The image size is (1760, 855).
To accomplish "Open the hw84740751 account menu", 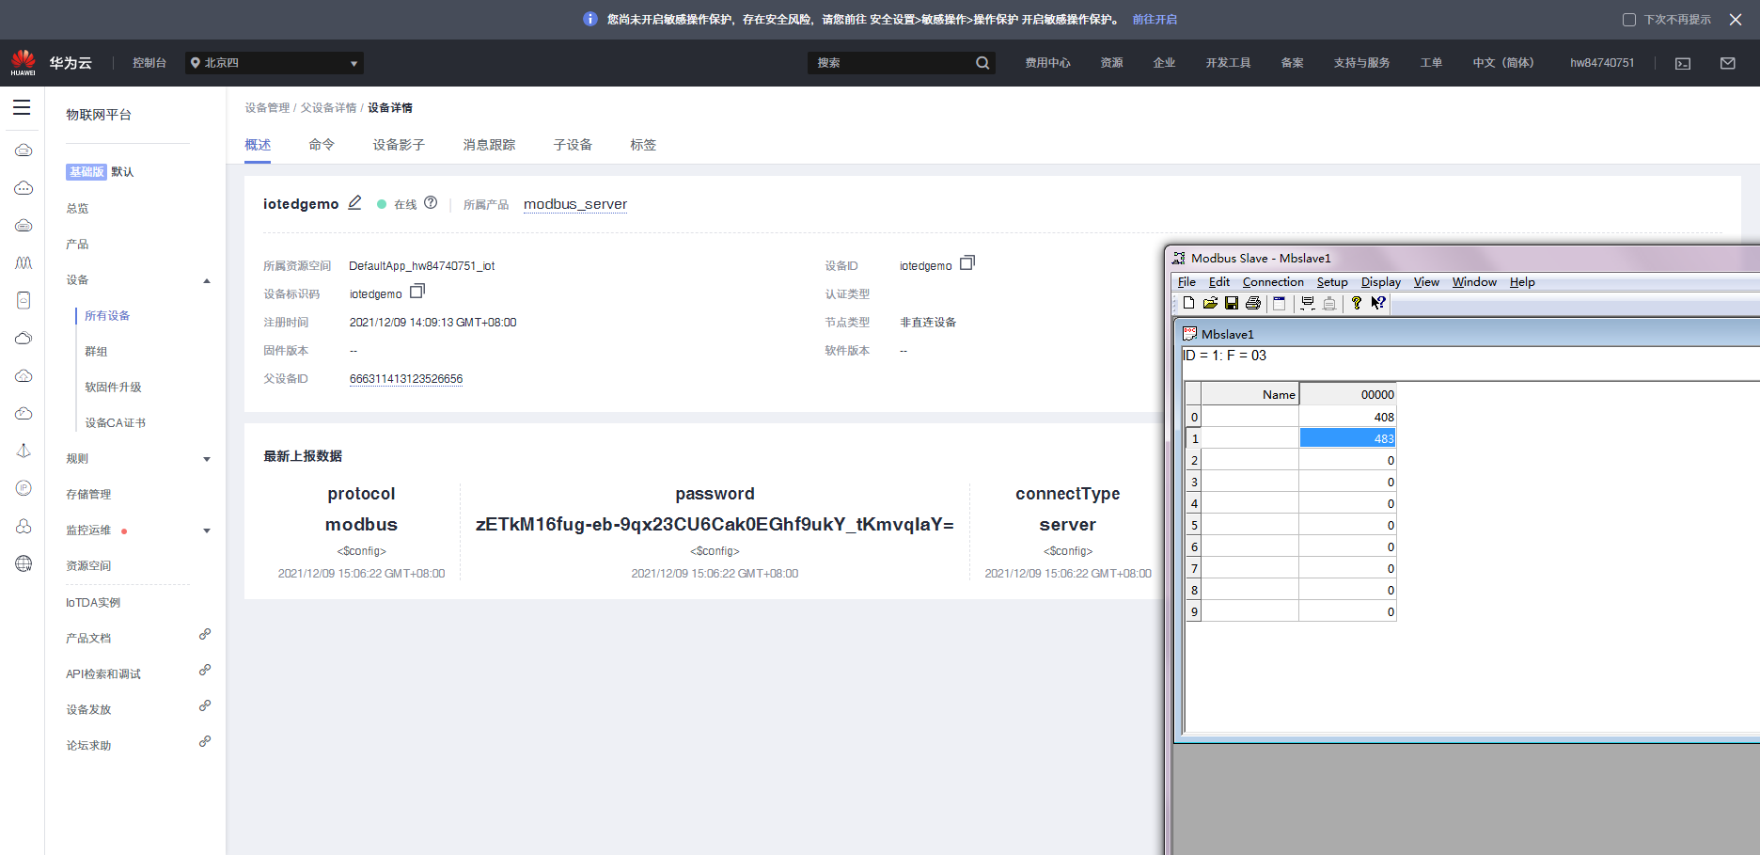I will pos(1602,63).
